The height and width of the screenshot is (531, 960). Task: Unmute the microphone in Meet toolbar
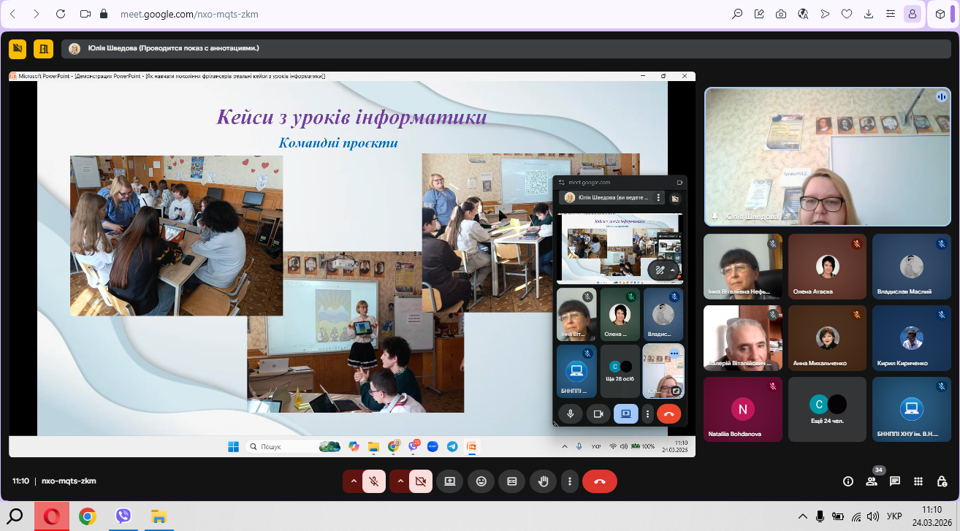coord(374,481)
